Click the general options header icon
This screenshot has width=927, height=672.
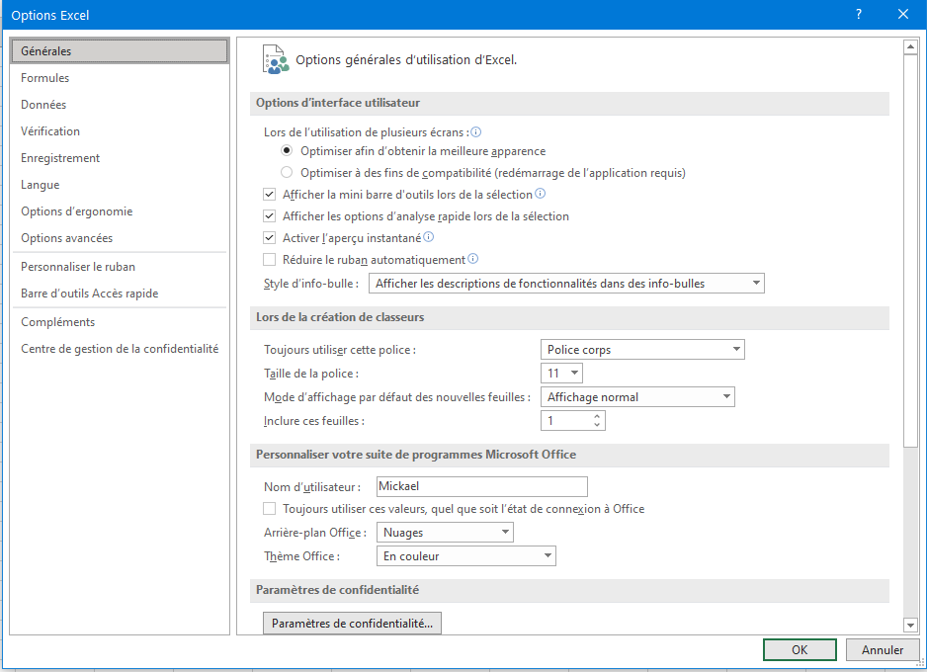pos(276,59)
